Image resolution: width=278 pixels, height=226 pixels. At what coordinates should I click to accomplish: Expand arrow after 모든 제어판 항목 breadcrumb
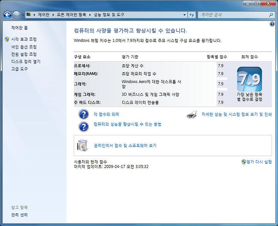(x=90, y=15)
